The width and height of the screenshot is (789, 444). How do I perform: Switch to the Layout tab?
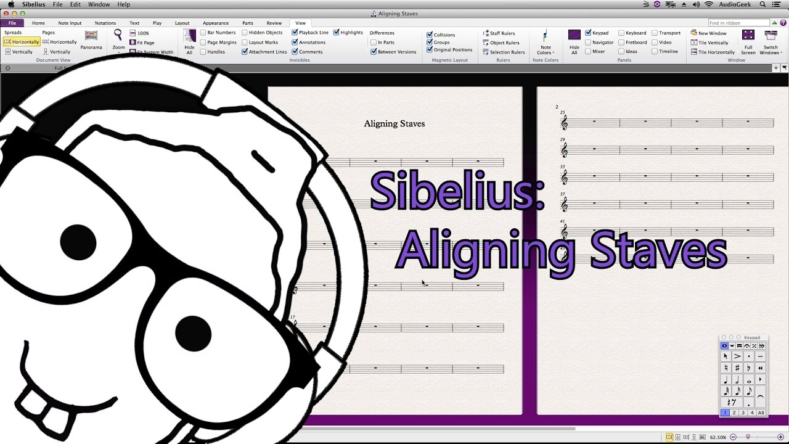(182, 23)
